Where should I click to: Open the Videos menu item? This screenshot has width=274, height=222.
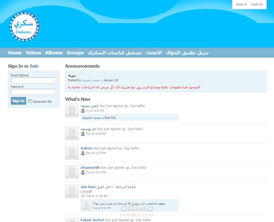click(34, 53)
